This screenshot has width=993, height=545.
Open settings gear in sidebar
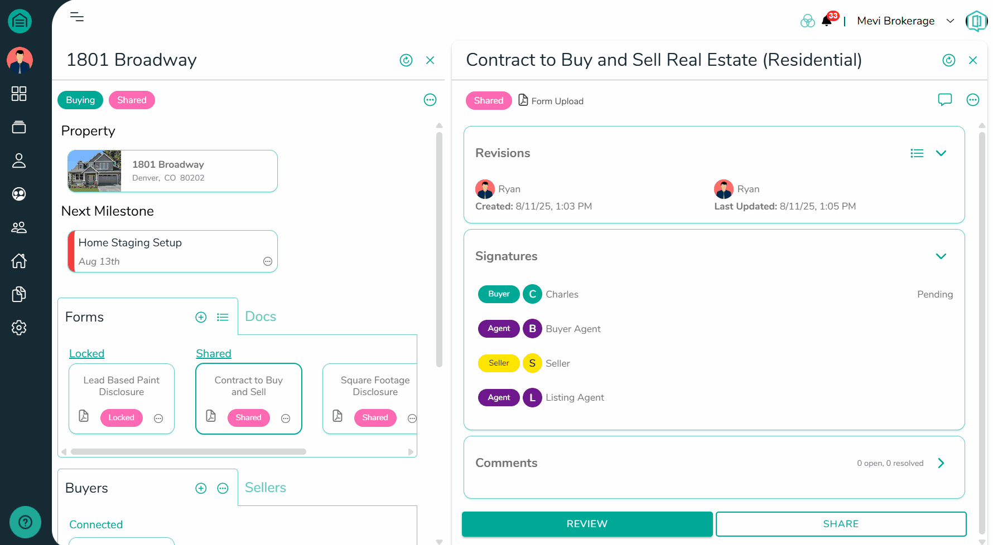pyautogui.click(x=19, y=328)
